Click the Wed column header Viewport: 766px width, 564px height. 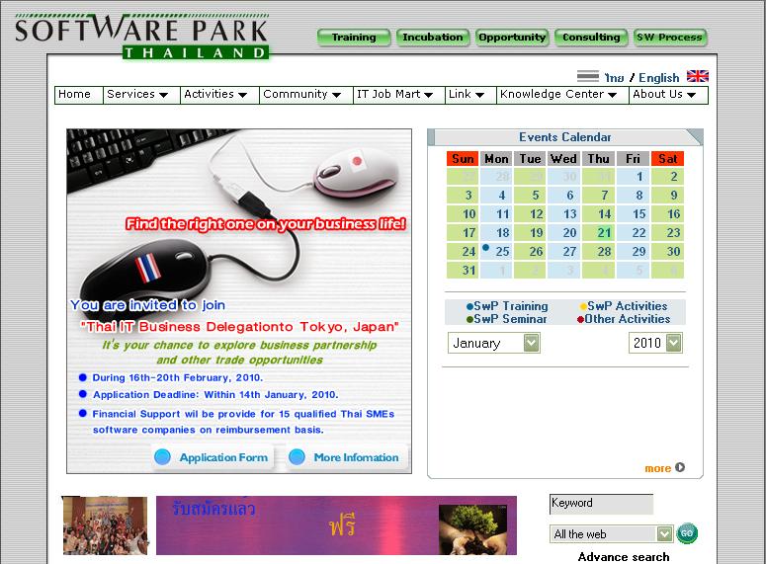coord(563,159)
